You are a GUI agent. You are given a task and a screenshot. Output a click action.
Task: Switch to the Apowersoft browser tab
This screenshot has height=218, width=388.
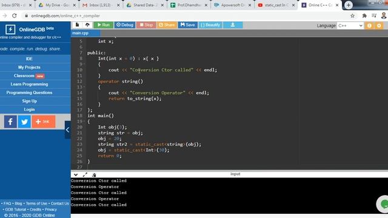point(233,5)
